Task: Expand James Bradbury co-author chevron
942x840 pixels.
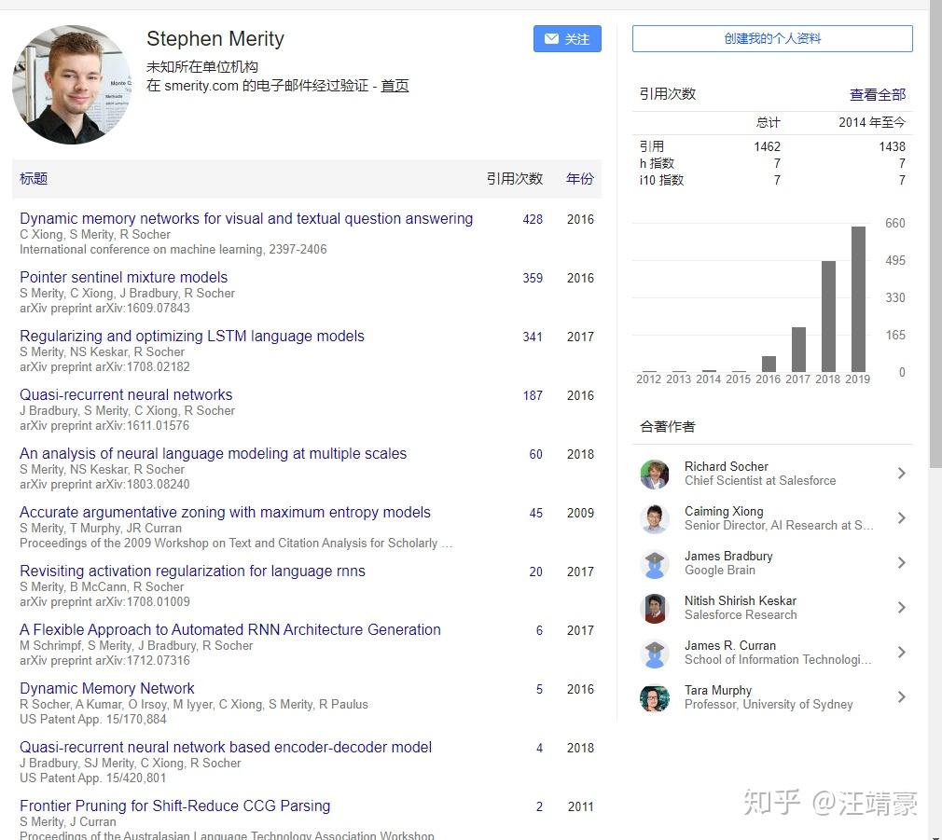Action: click(x=901, y=562)
